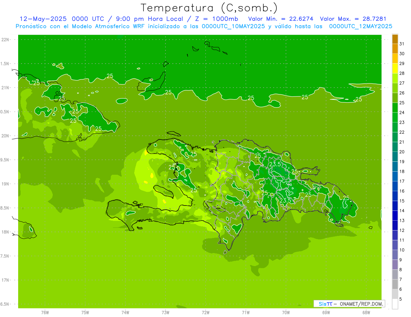Click legend color band between 24 and 25

395,108
